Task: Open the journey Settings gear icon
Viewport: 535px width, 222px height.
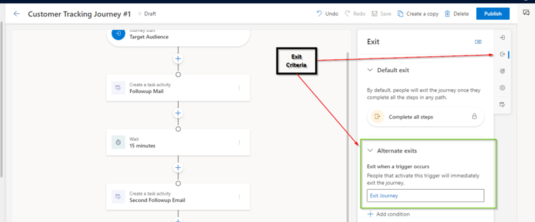Action: [x=502, y=88]
